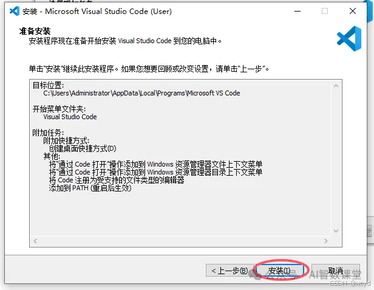Click the 附加快捷方式 line

[66, 140]
